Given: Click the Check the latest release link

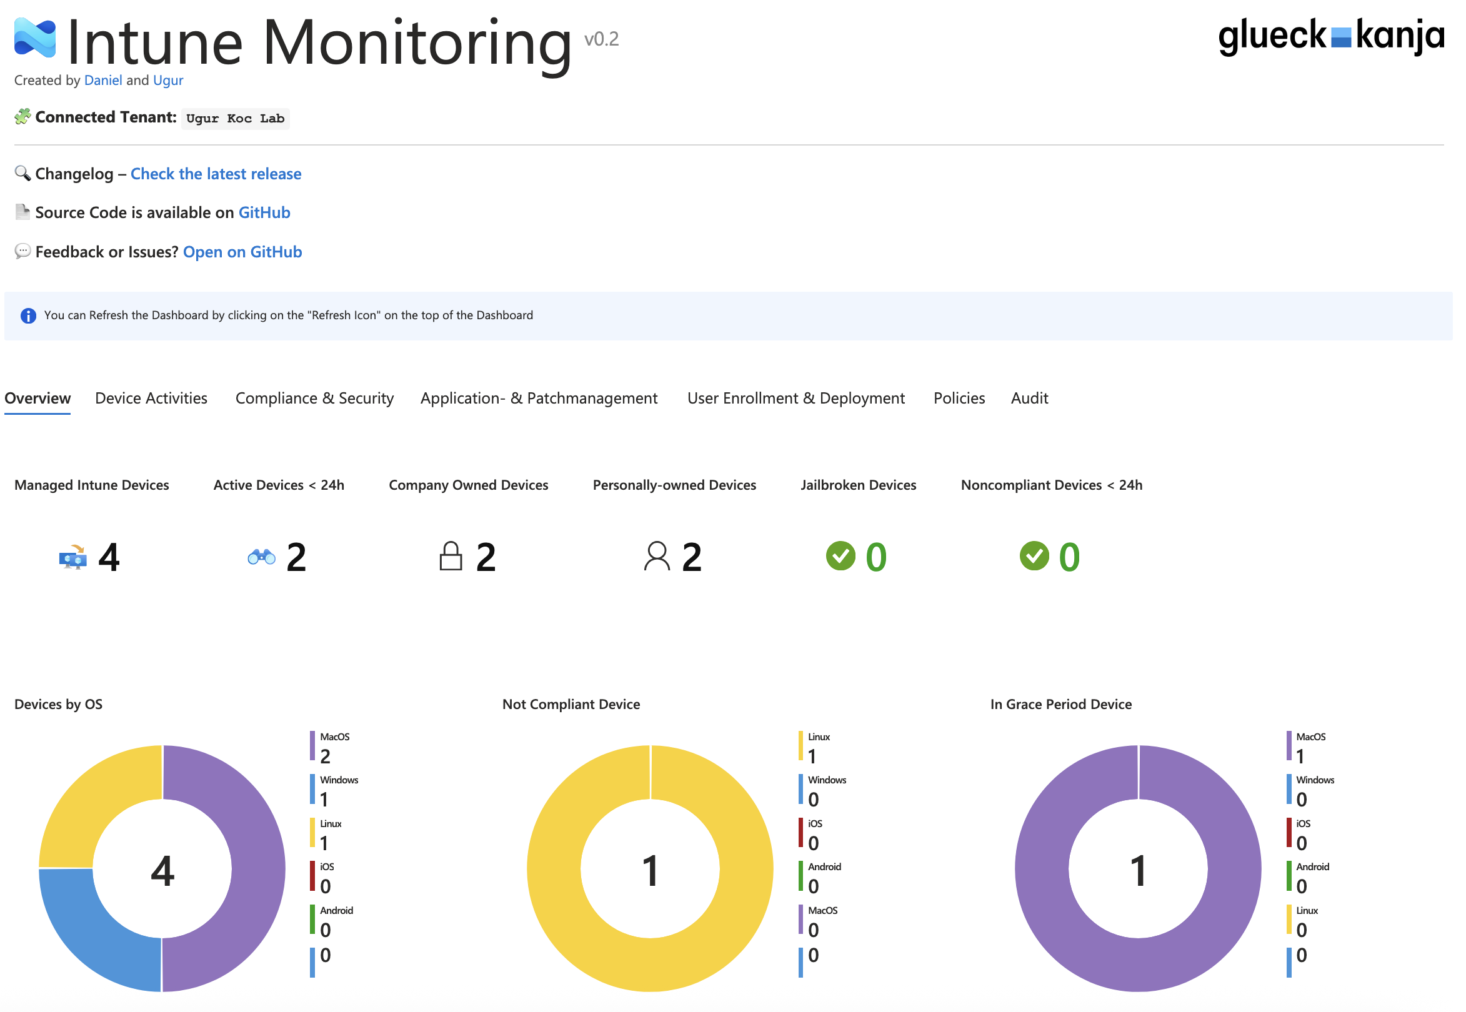Looking at the screenshot, I should pos(216,173).
